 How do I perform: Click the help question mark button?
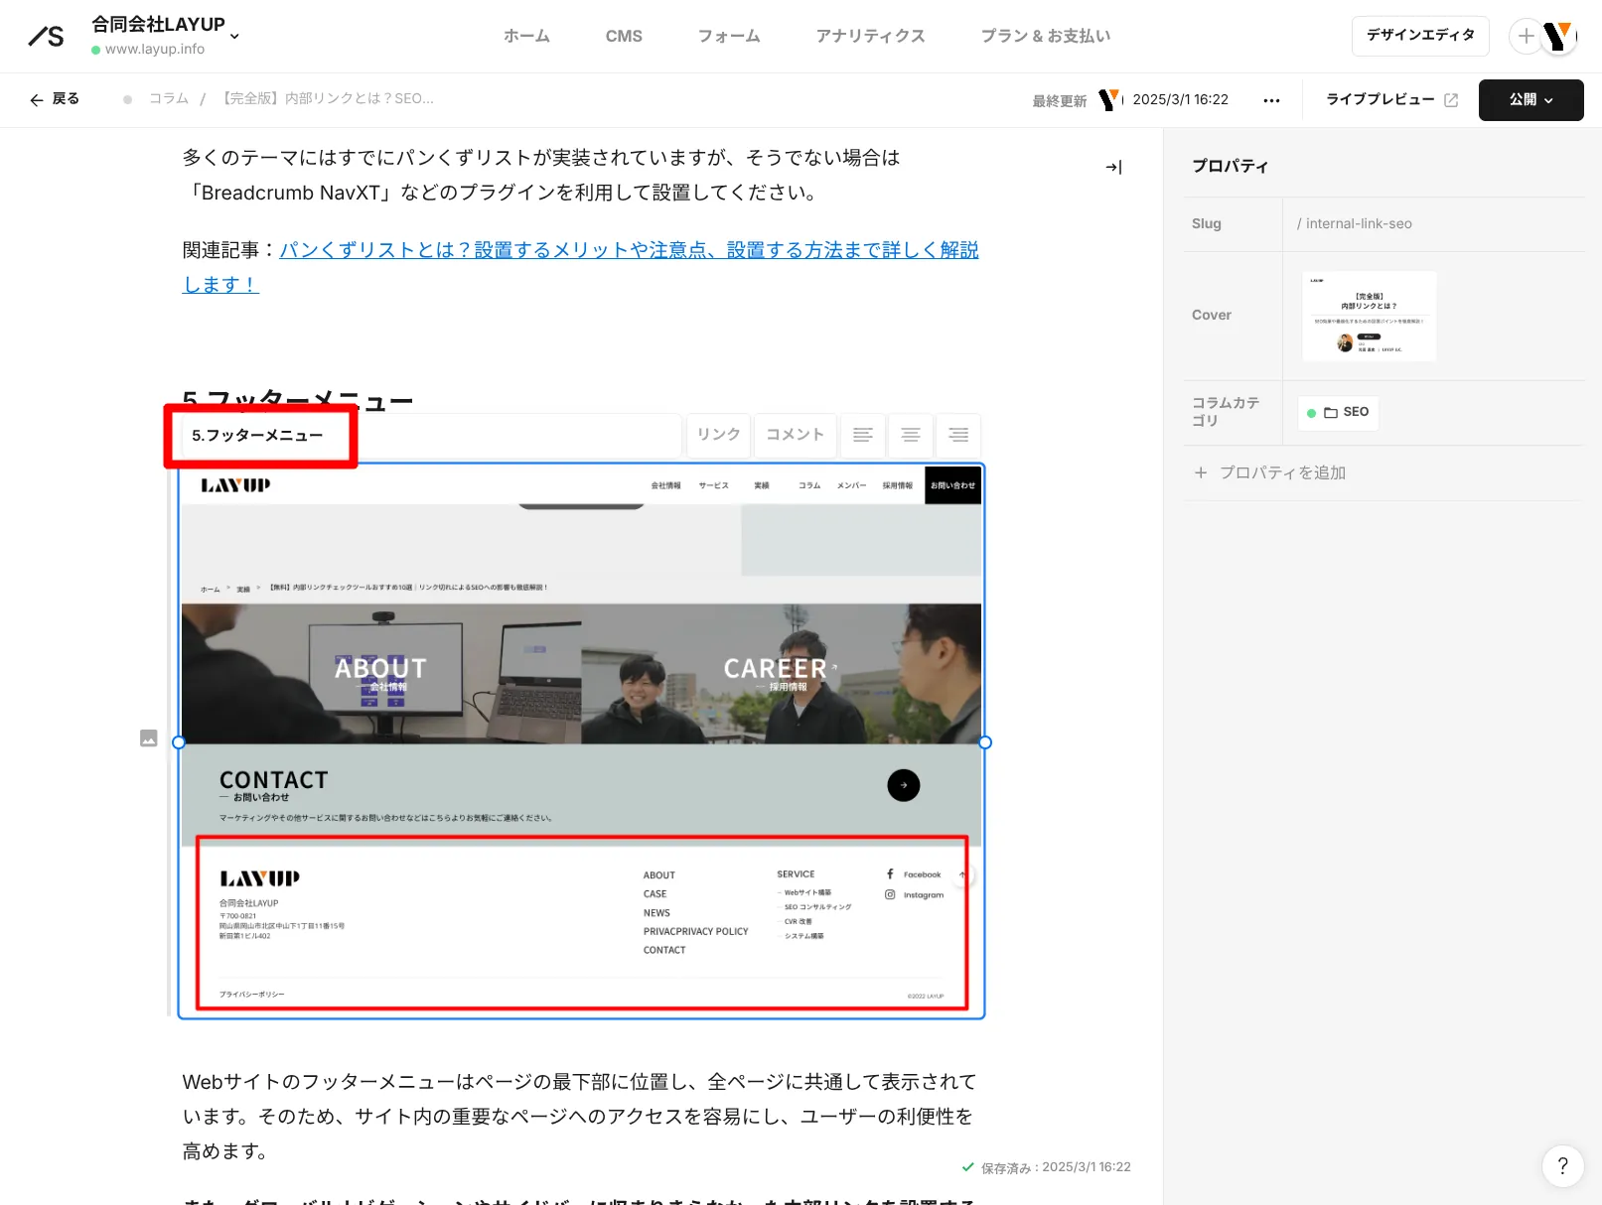click(1562, 1166)
